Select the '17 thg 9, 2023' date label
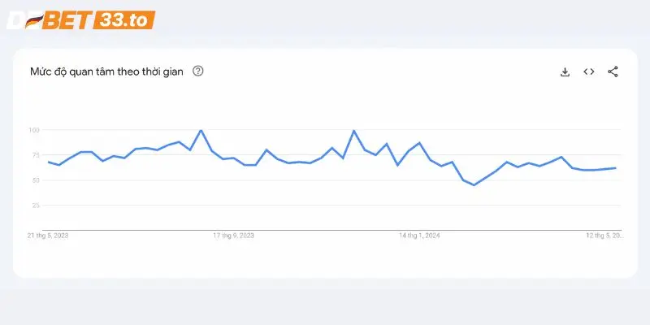Screen dimensions: 650x325 click(234, 236)
